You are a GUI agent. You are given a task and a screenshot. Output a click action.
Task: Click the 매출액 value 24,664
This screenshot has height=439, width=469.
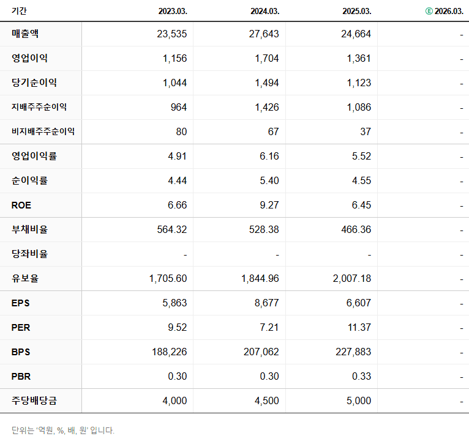tap(356, 34)
